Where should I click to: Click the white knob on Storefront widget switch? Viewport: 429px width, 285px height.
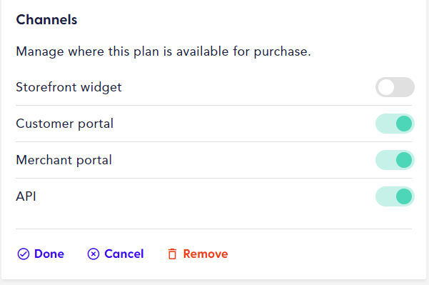click(x=386, y=87)
